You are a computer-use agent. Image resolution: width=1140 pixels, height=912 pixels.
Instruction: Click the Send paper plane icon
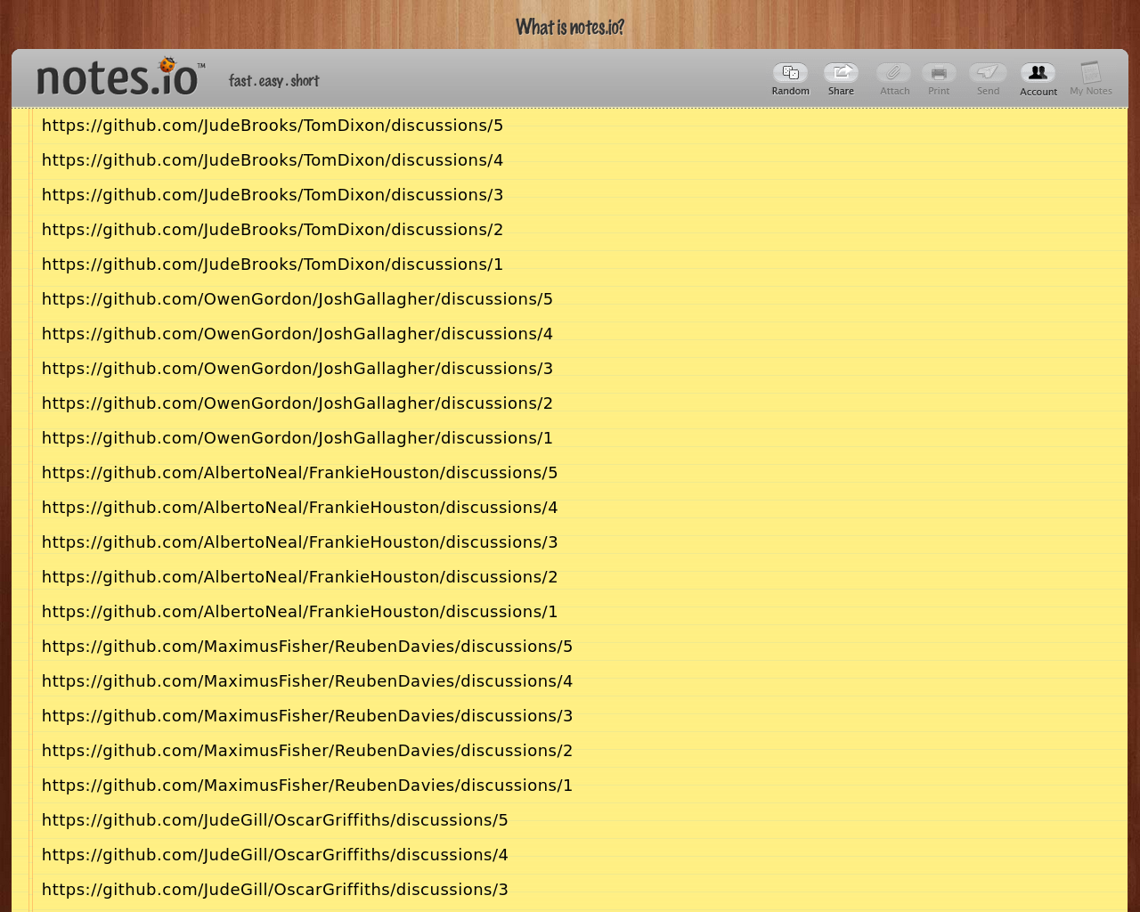point(988,73)
